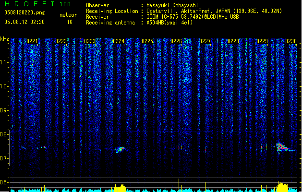The image size is (302, 192).
Task: Click the yellow intensity peak under 0230
Action: tap(282, 187)
